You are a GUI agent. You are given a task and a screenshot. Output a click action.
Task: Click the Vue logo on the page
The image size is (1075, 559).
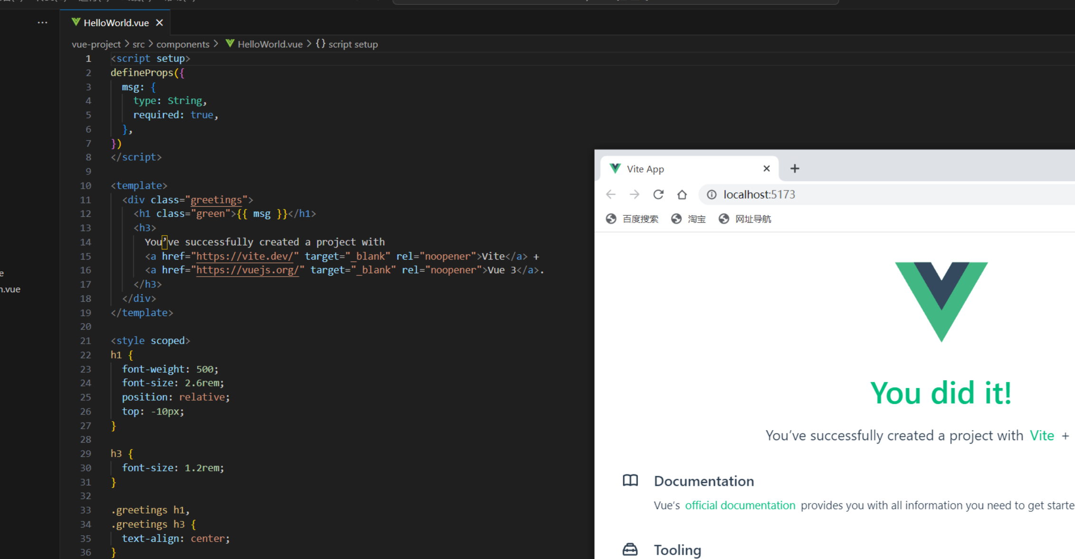[x=942, y=302]
